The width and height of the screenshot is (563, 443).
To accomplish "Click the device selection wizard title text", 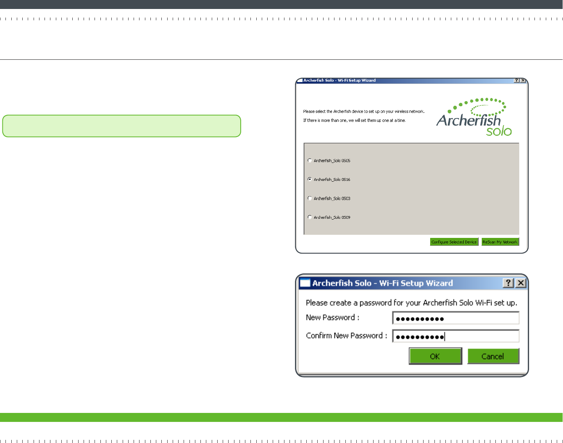I will click(340, 80).
